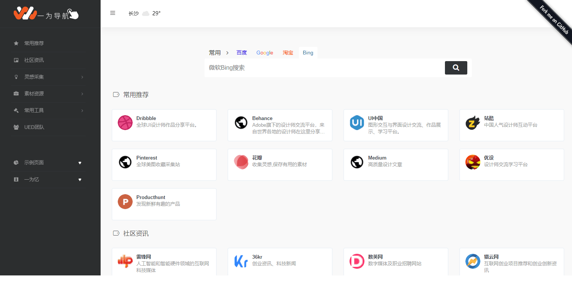This screenshot has height=284, width=572.
Task: Open 常用推荐 in the sidebar menu
Action: 34,43
